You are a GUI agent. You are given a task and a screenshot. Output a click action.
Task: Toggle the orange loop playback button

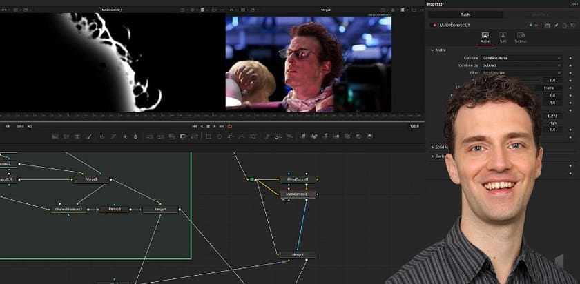click(230, 126)
